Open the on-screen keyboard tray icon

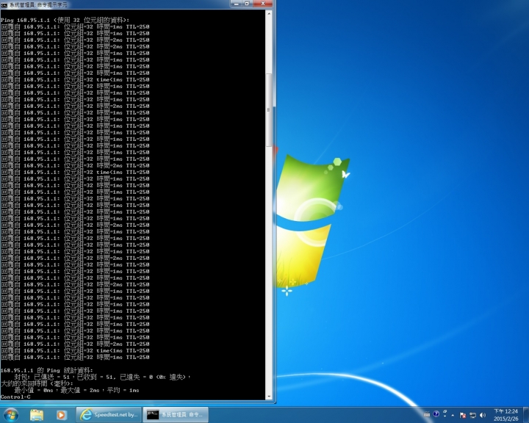point(427,415)
